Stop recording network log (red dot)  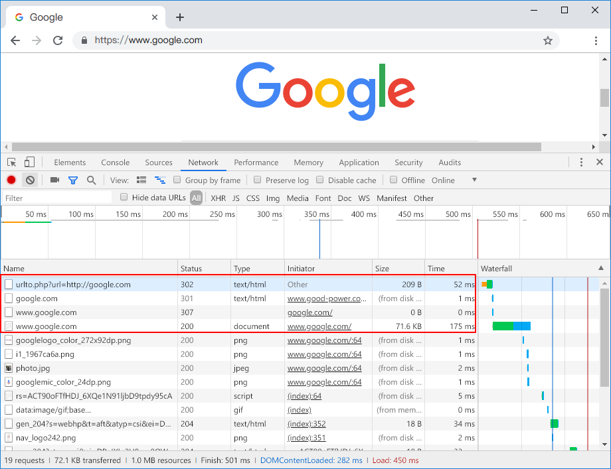(11, 180)
